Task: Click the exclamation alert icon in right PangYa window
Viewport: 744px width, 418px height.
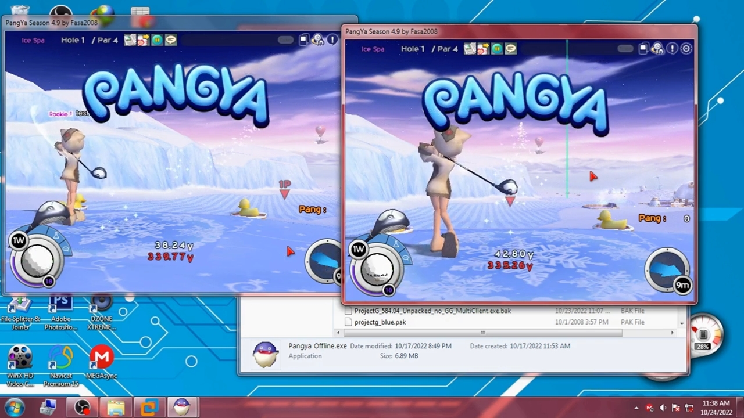Action: [x=673, y=49]
